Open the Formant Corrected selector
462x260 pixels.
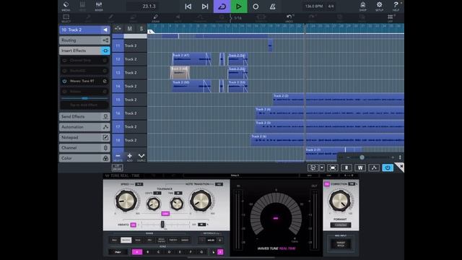coord(340,225)
